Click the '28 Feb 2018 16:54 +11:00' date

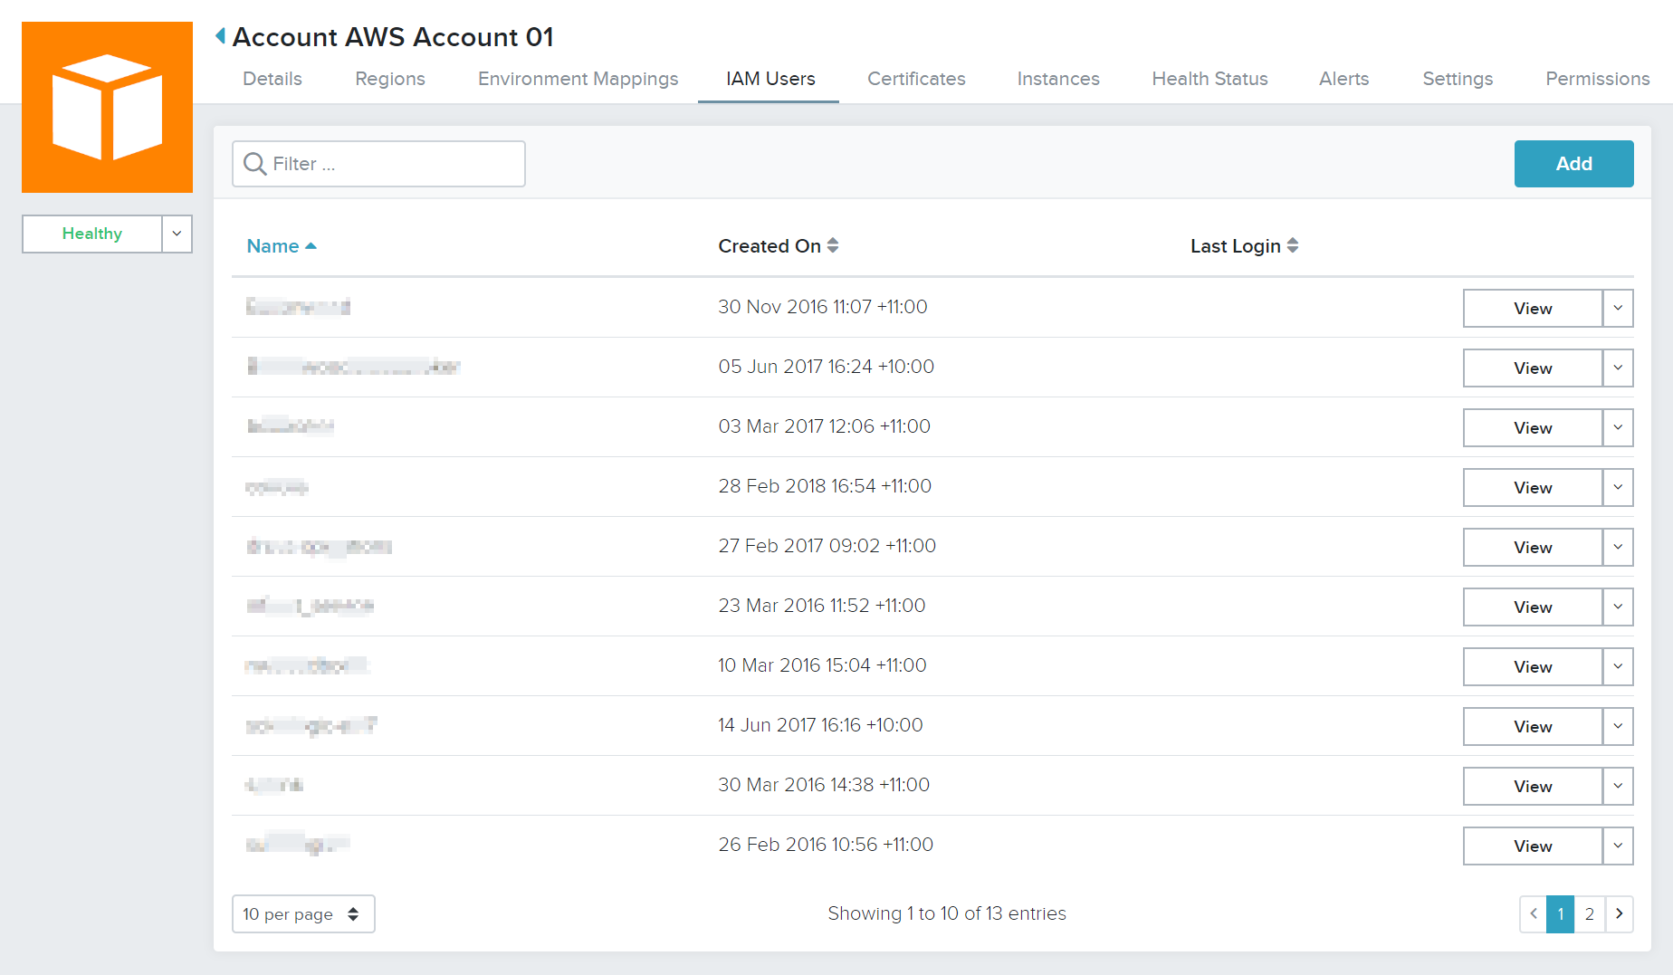[825, 486]
